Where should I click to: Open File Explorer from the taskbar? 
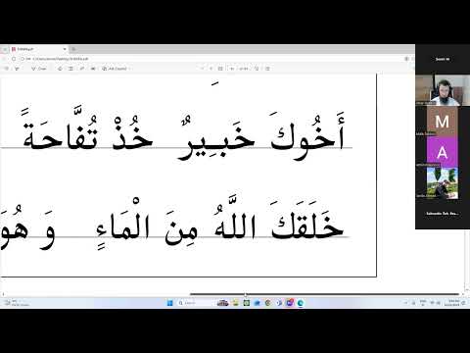point(235,303)
